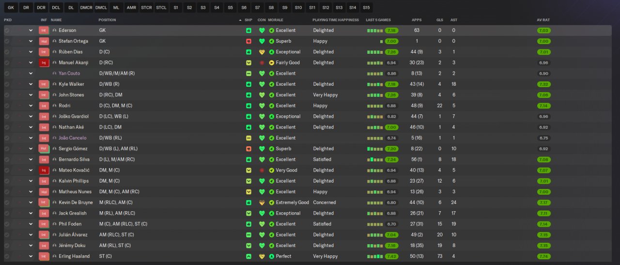The width and height of the screenshot is (620, 265).
Task: Toggle the picked checkbox for Phil Foden
Action: point(7,224)
